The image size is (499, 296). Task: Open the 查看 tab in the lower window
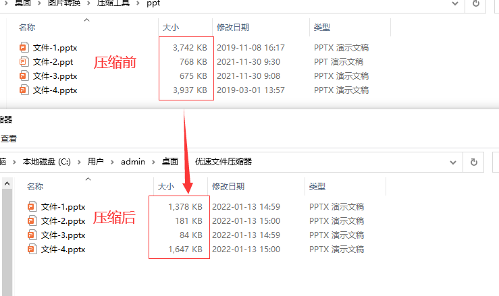click(9, 139)
